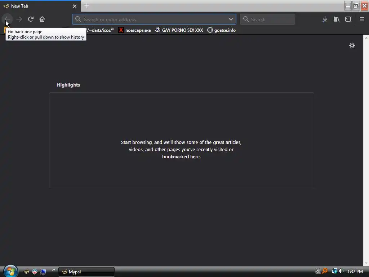Minimize the Mypal browser window
369x277 pixels.
click(x=348, y=6)
